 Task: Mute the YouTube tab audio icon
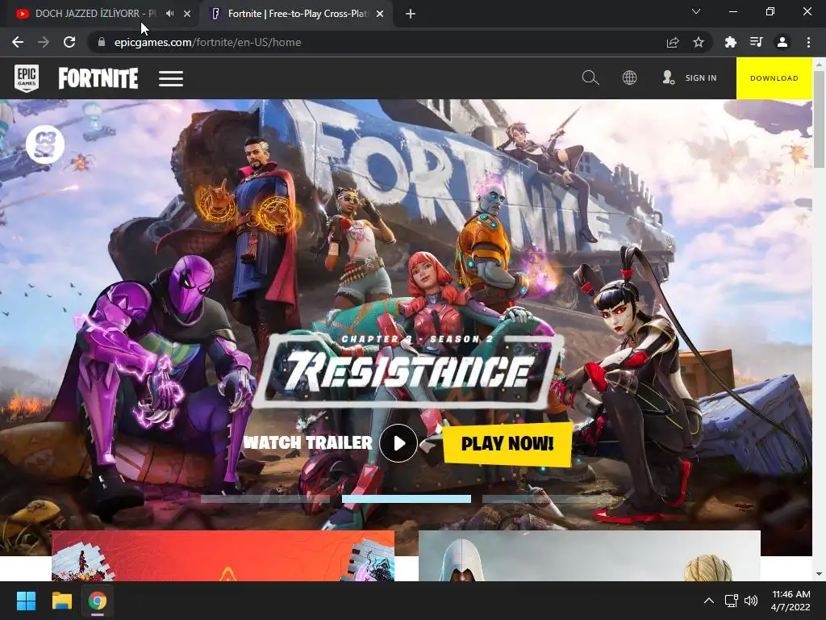pos(169,14)
